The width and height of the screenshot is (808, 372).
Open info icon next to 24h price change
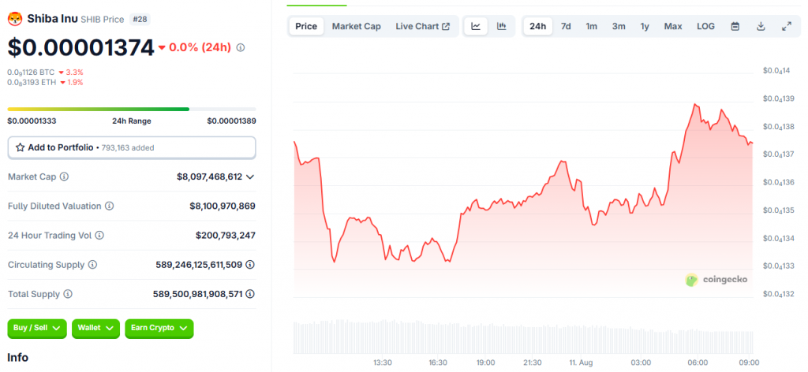pos(241,48)
